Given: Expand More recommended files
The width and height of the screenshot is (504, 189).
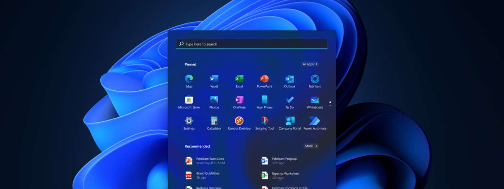Looking at the screenshot, I should coord(311,146).
